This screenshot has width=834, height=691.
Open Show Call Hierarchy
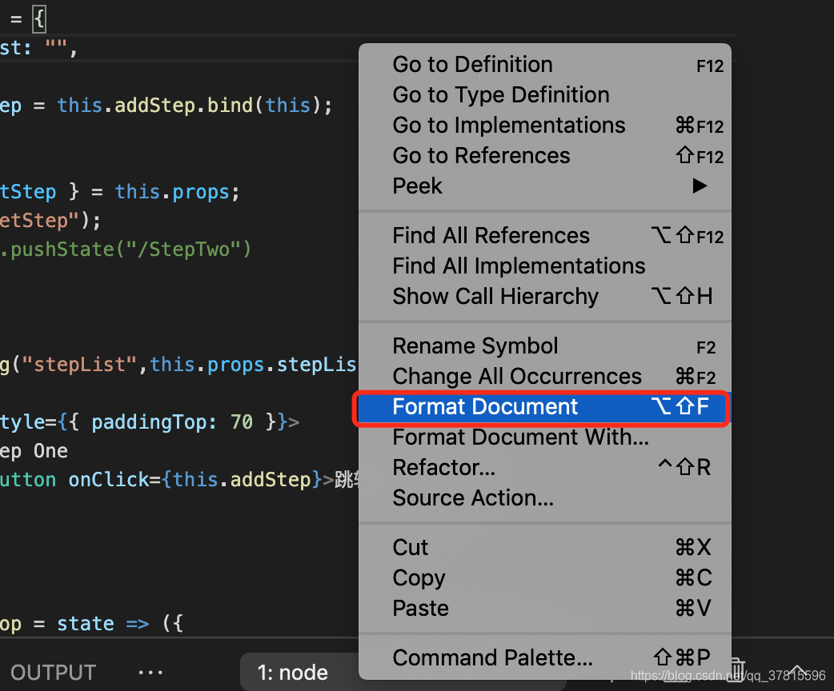click(495, 297)
